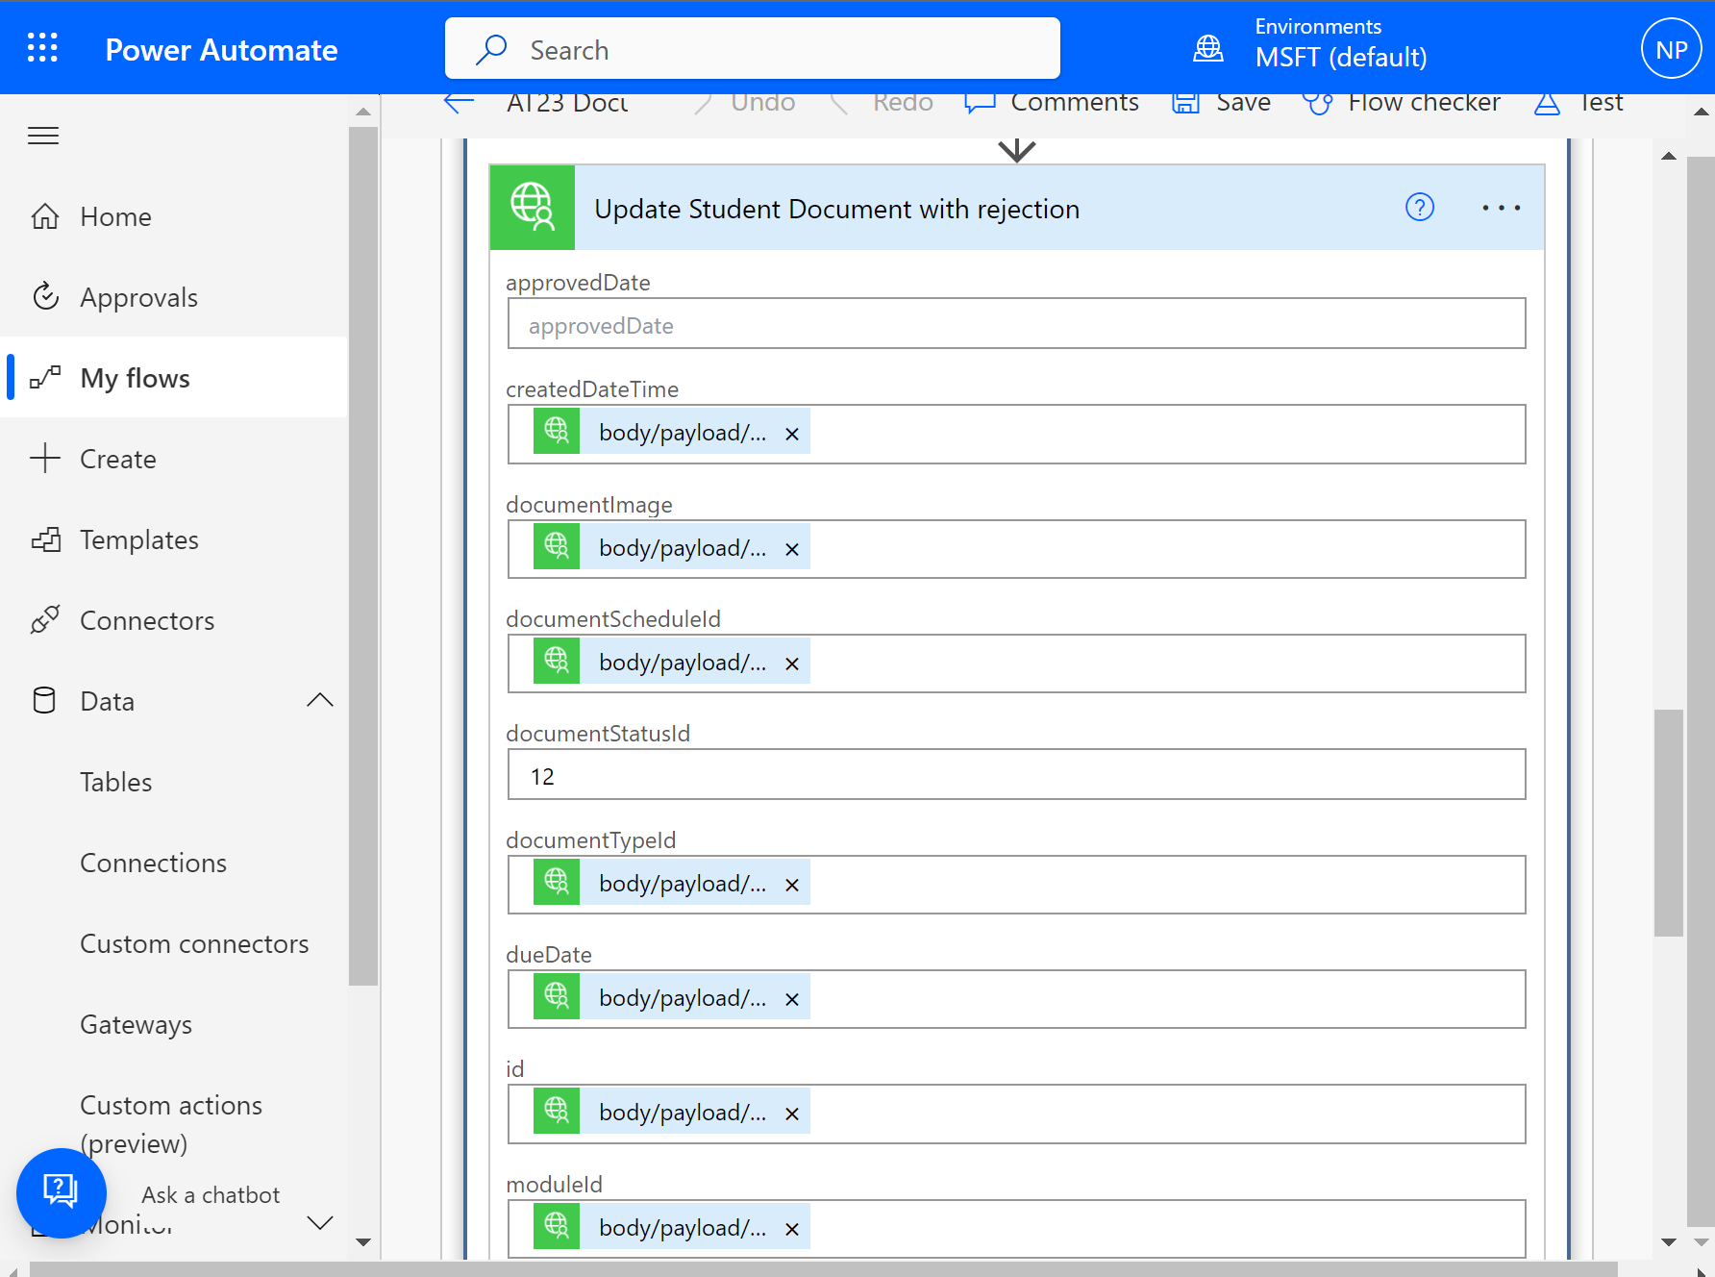The image size is (1715, 1277).
Task: Click the Ask a chatbot button
Action: click(x=62, y=1192)
